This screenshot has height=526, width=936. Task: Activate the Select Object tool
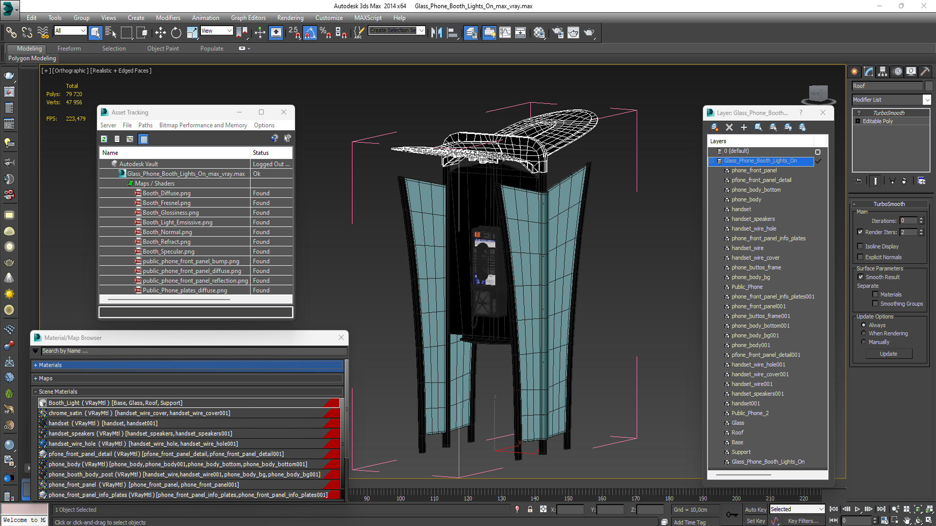(x=95, y=33)
